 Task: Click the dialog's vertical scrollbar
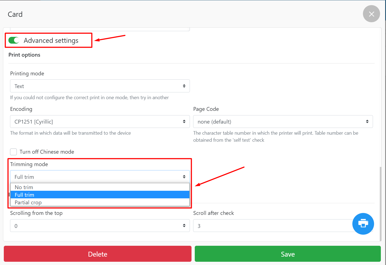pos(380,203)
